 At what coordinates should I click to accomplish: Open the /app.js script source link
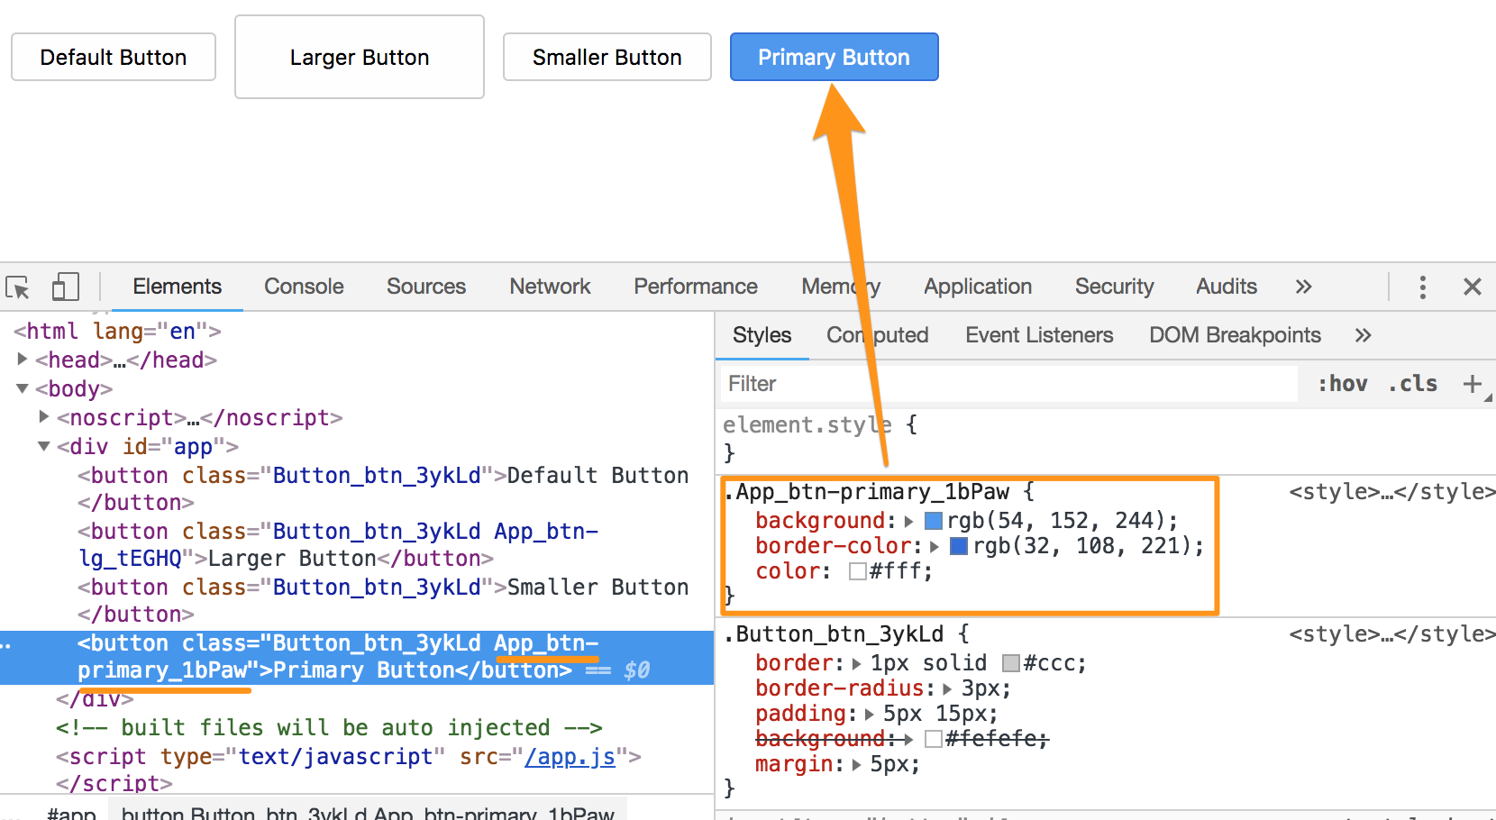point(570,756)
